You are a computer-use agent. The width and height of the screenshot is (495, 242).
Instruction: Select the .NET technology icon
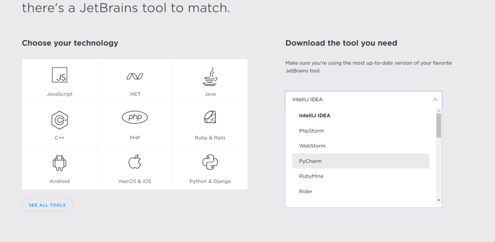coord(135,76)
